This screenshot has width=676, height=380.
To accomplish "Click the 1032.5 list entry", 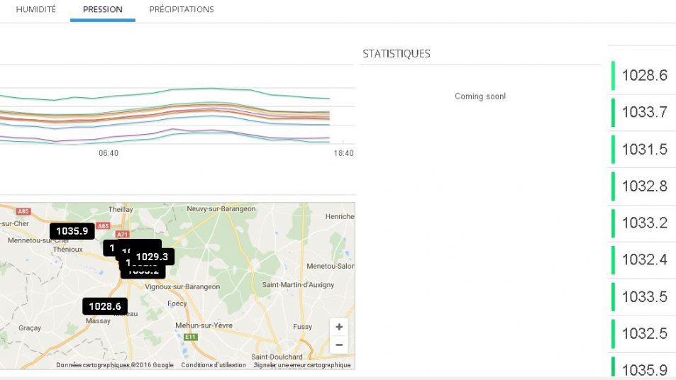I will (644, 333).
